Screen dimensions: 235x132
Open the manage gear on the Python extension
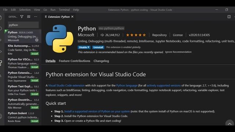37,40
